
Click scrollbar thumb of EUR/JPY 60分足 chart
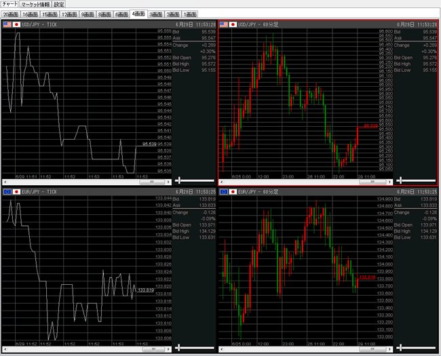click(x=372, y=349)
